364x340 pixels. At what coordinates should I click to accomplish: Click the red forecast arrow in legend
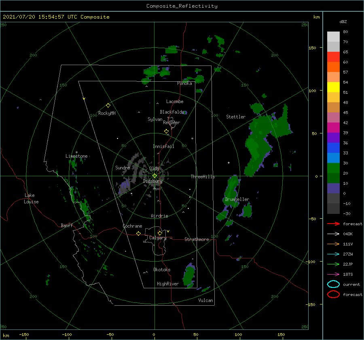[x=333, y=224]
